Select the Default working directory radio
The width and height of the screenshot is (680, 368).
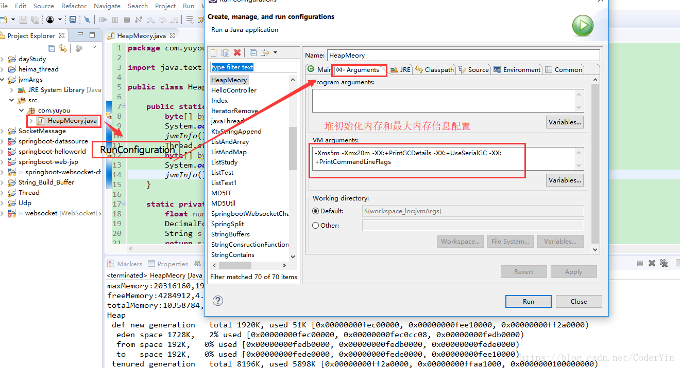coord(316,211)
